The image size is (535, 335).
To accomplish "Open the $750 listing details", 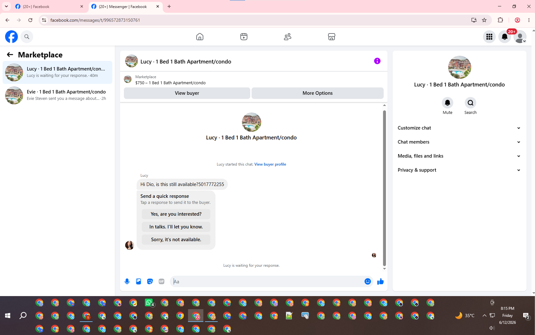I will pyautogui.click(x=170, y=83).
